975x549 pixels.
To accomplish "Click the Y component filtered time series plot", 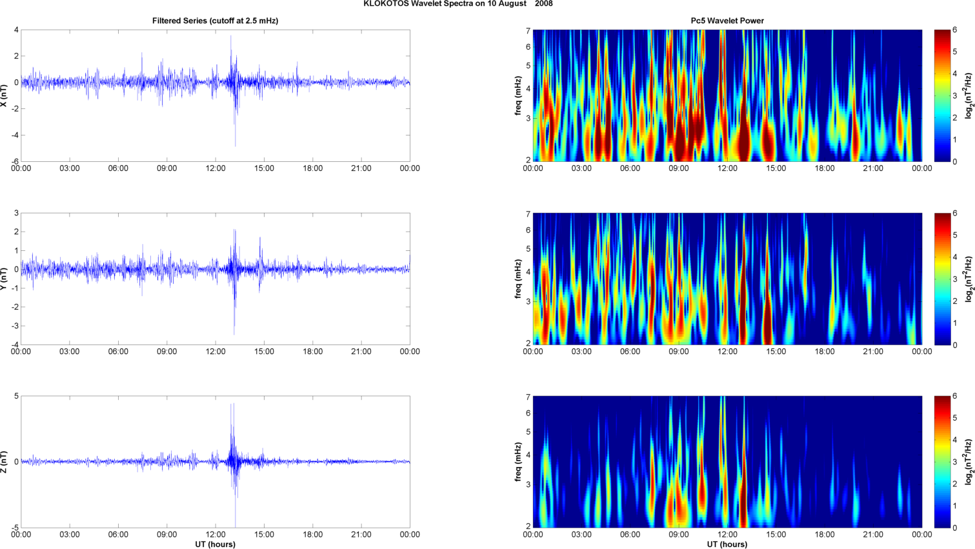I will (216, 279).
